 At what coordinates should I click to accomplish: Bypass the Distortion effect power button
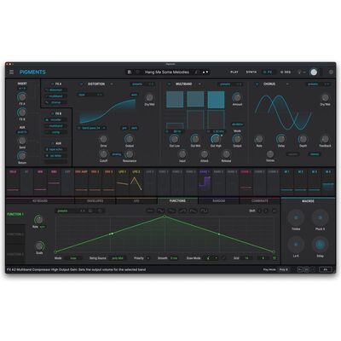point(81,84)
